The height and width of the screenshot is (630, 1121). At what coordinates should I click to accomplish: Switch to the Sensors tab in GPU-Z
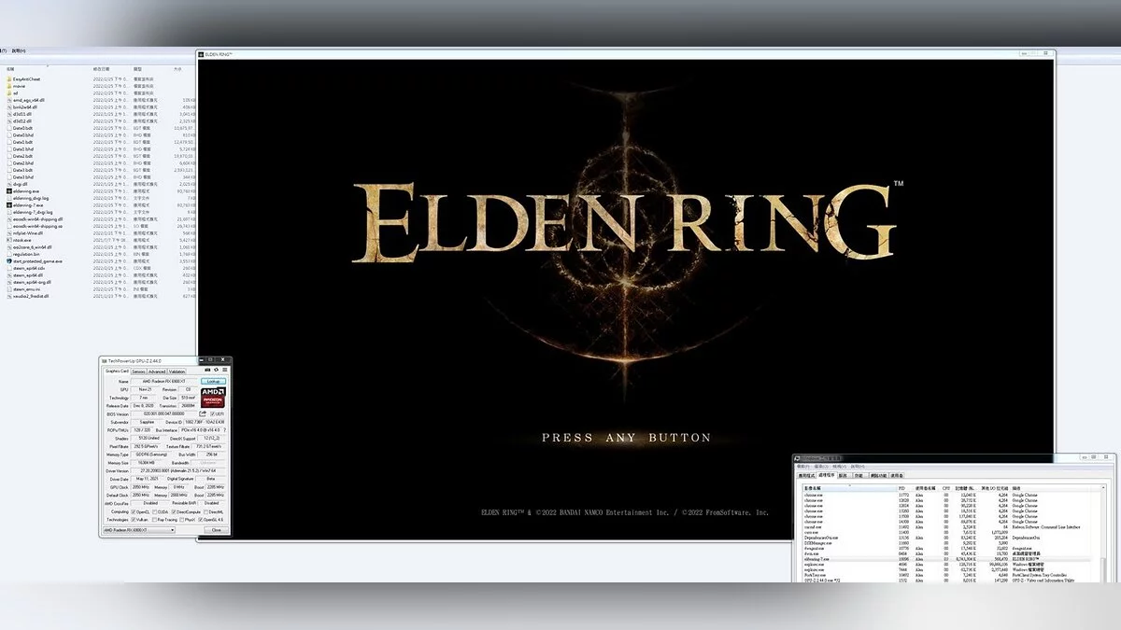click(138, 371)
